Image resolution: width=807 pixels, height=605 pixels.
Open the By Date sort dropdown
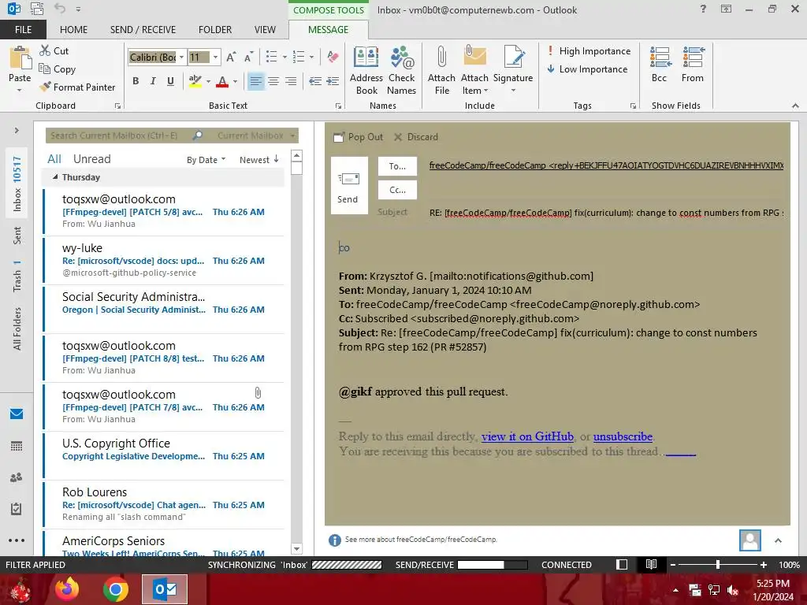[206, 160]
